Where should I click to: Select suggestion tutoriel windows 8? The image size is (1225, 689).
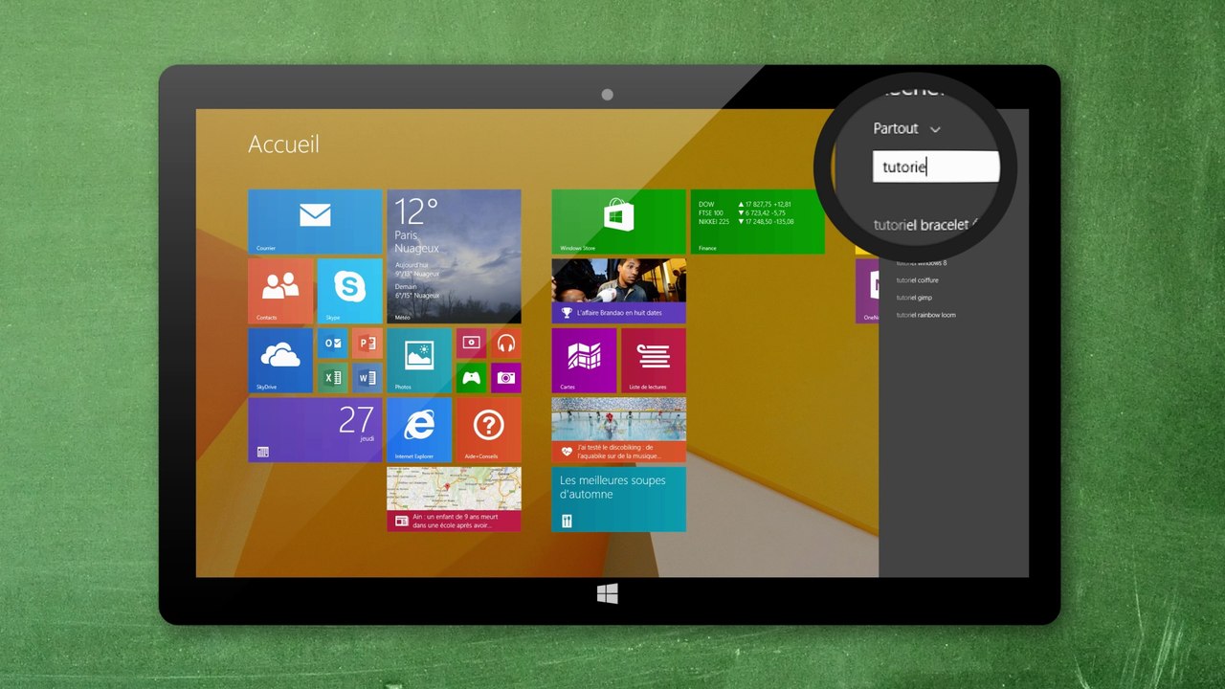coord(922,263)
